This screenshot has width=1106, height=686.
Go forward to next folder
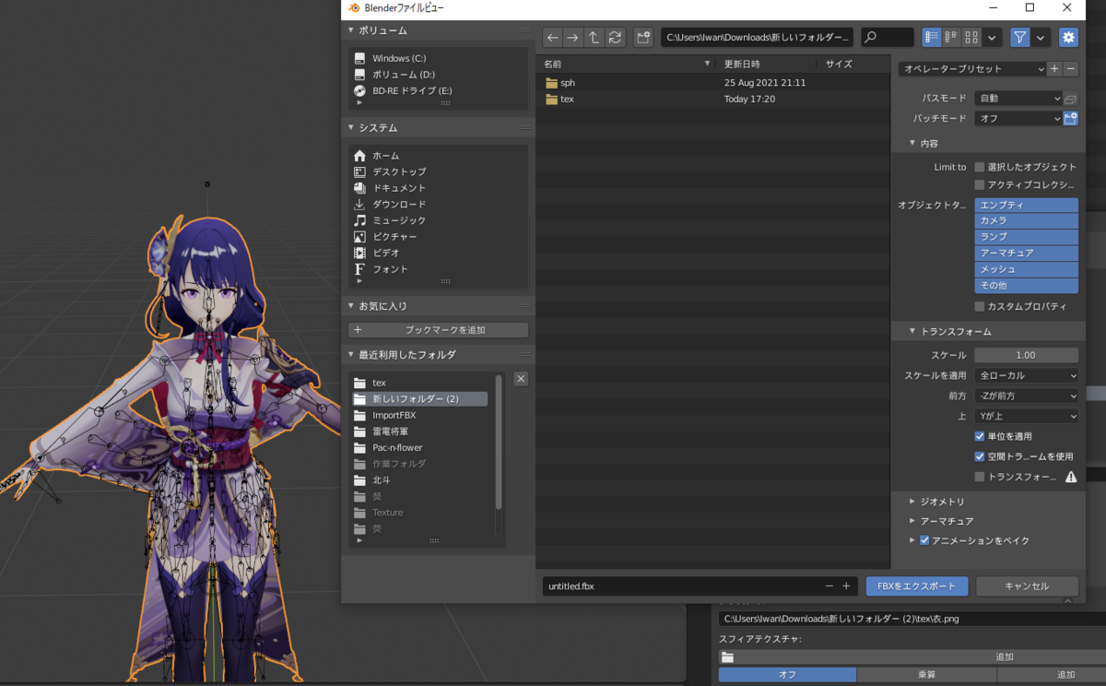[x=573, y=38]
